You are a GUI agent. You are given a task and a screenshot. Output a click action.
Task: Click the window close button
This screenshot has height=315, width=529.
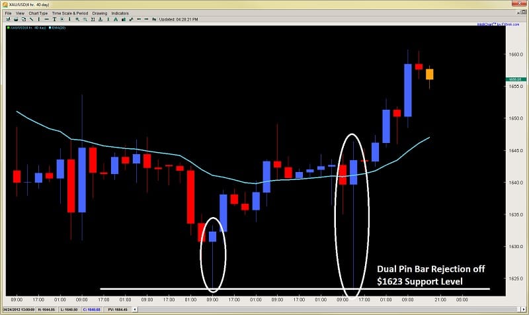(520, 4)
